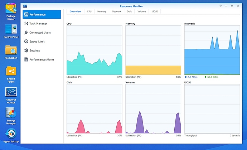Click the network upload arrow icon
This screenshot has width=247, height=150.
click(x=186, y=77)
